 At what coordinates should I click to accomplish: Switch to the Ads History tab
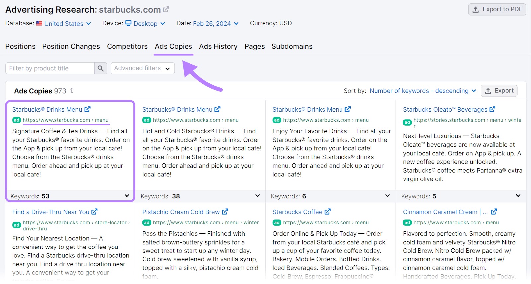(218, 46)
